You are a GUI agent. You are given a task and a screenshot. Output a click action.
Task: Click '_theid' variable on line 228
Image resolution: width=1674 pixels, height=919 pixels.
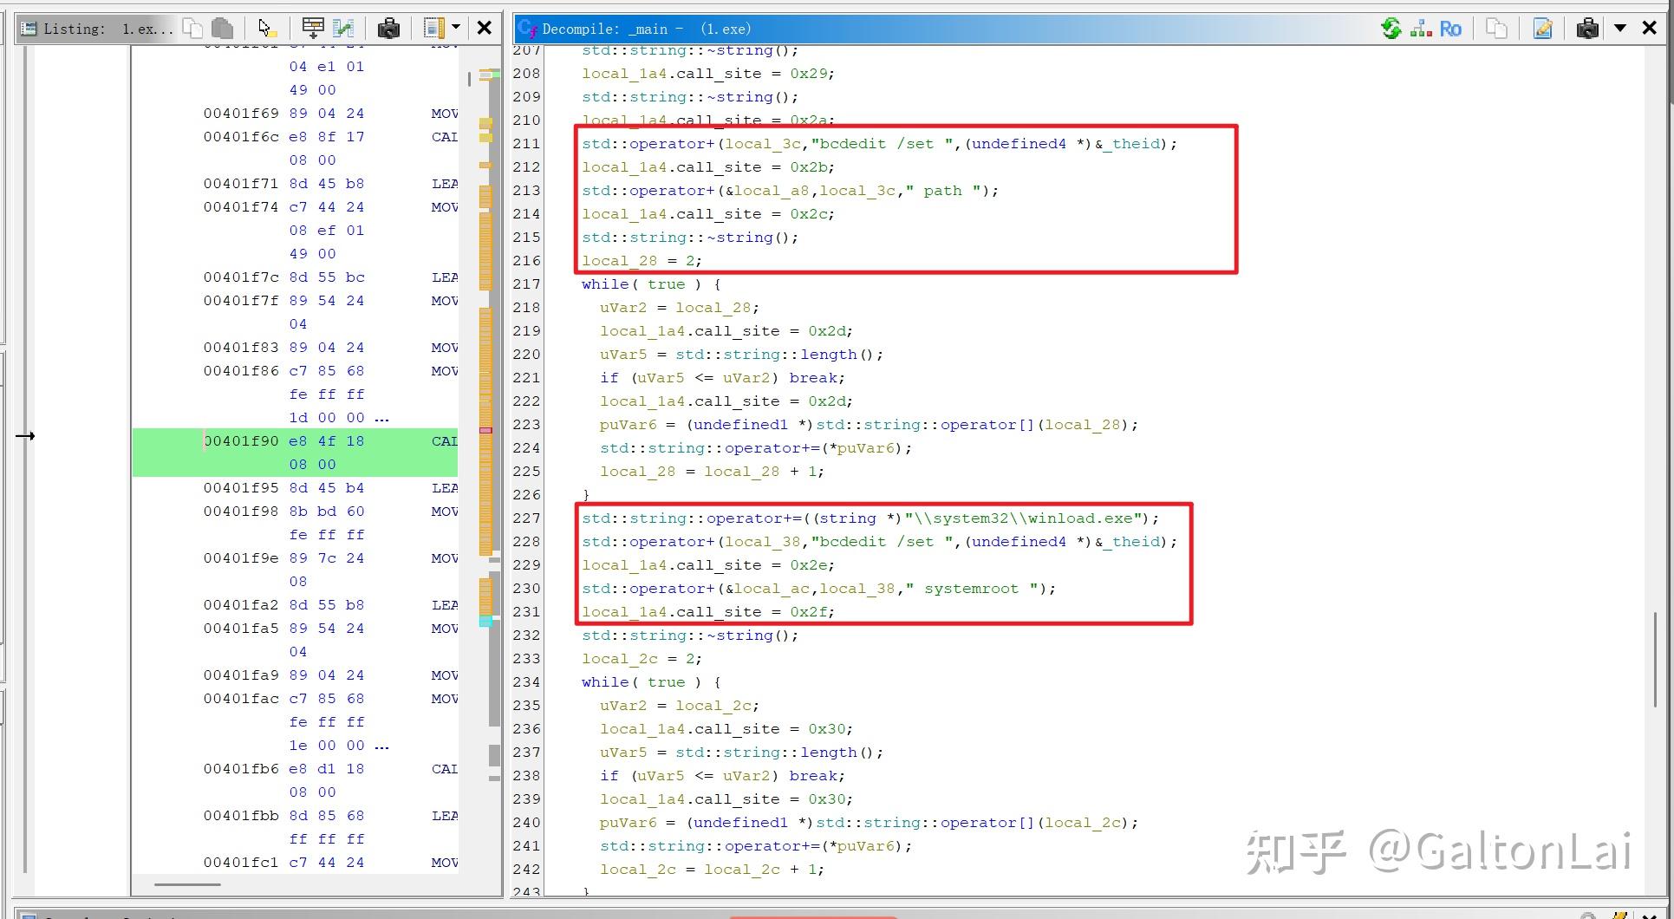coord(1132,541)
